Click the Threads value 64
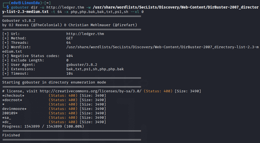 pyautogui.click(x=69, y=42)
